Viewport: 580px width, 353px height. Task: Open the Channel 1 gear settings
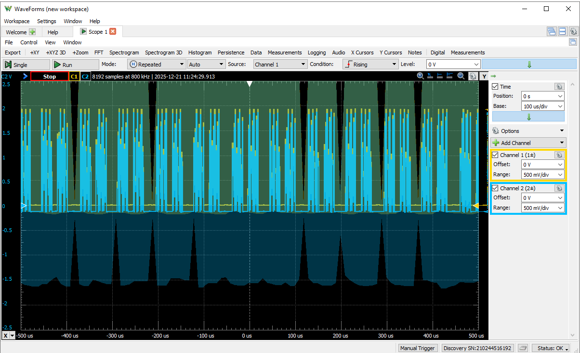click(x=559, y=155)
